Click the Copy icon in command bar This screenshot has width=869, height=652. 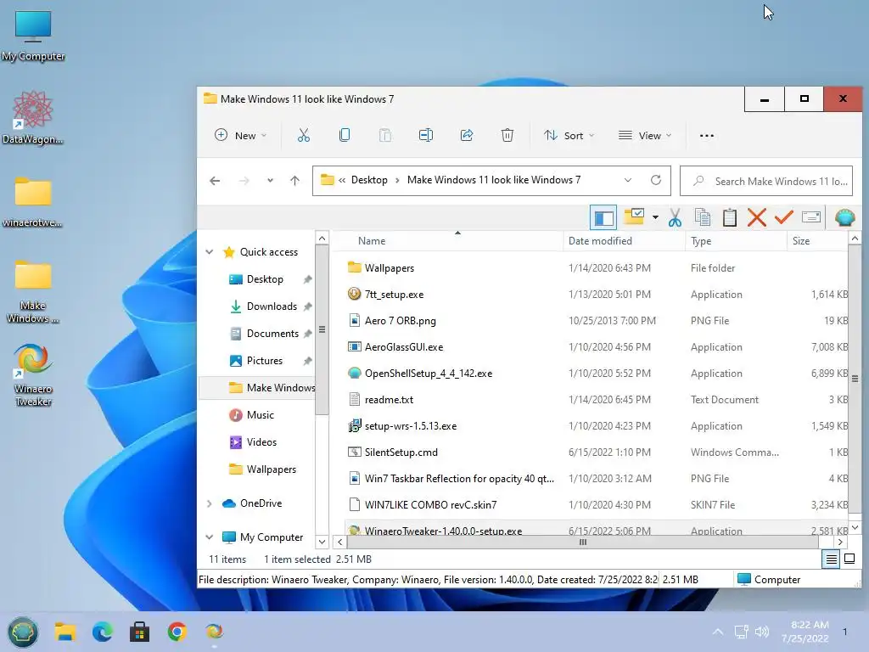coord(345,135)
